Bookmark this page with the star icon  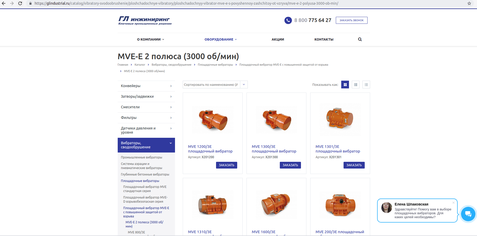[469, 3]
